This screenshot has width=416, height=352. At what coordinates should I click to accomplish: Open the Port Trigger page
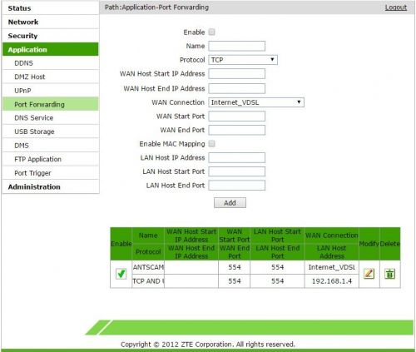tap(51, 173)
